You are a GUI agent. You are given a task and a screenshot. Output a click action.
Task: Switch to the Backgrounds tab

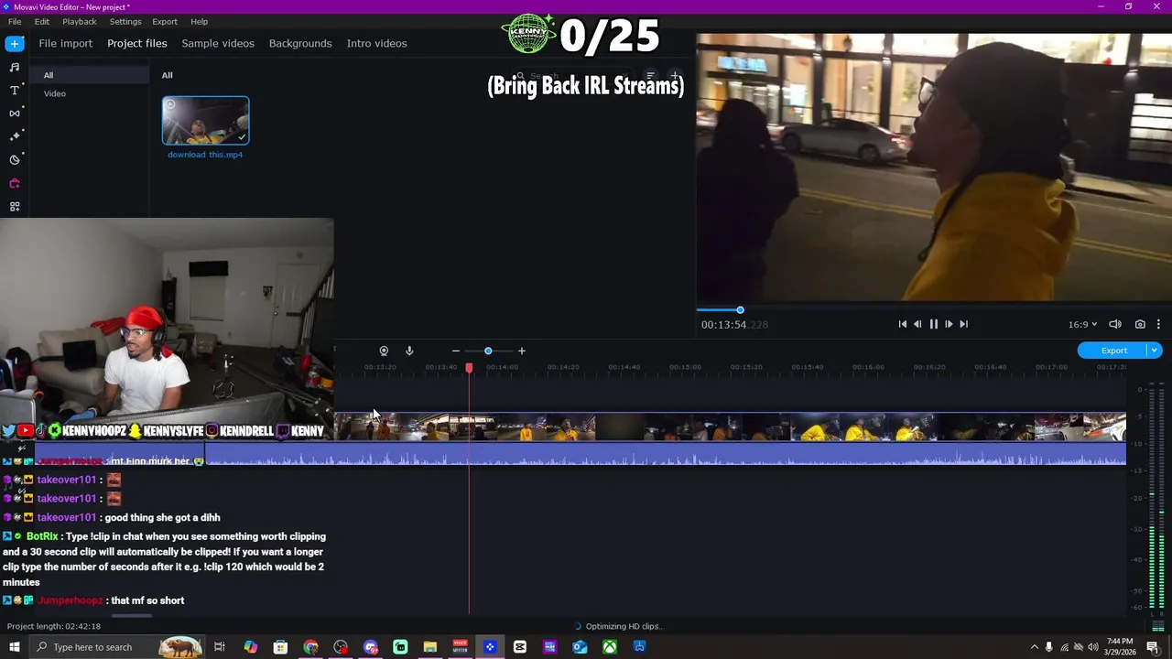[x=300, y=43]
